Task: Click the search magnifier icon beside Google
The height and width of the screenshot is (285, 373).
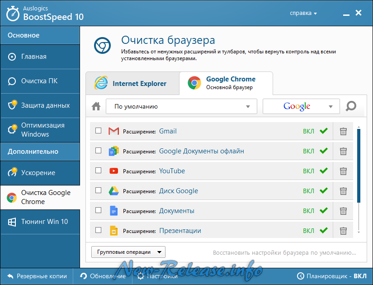Action: click(x=351, y=106)
